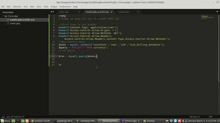Viewport: 220px width, 123px height.
Task: Click the red tray icon
Action: click(x=179, y=121)
